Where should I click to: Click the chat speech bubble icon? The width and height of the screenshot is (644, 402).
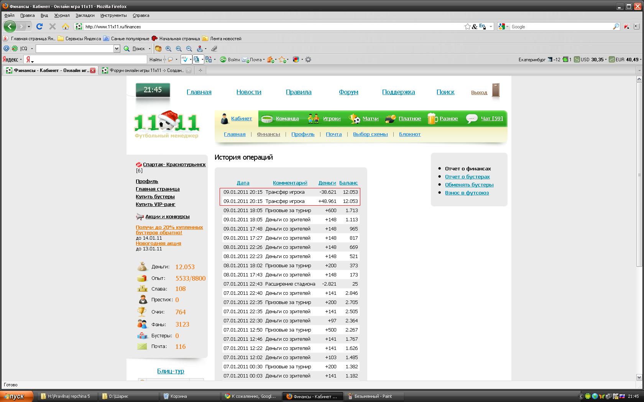(472, 119)
